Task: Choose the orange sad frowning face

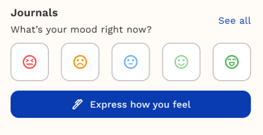Action: [80, 62]
